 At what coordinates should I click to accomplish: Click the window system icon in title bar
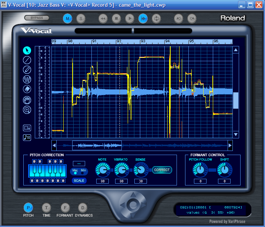pyautogui.click(x=4, y=4)
